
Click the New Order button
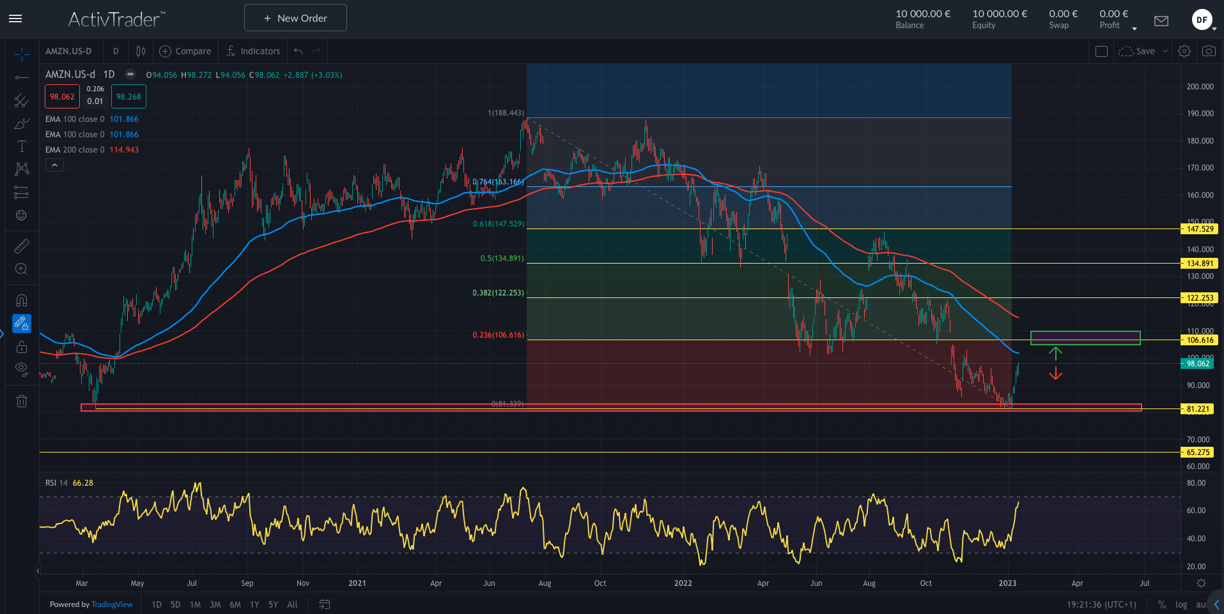click(x=295, y=18)
